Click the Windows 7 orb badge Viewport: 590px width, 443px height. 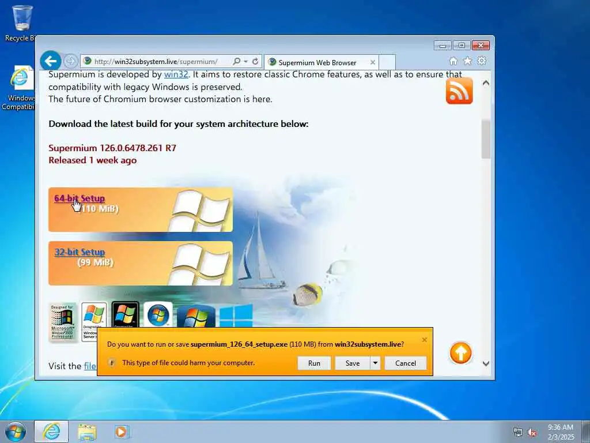158,314
